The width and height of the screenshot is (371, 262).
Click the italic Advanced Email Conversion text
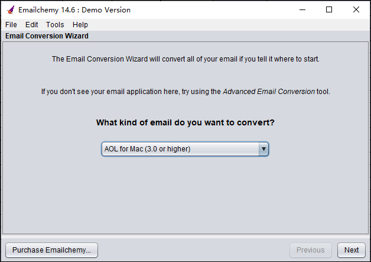pyautogui.click(x=268, y=92)
